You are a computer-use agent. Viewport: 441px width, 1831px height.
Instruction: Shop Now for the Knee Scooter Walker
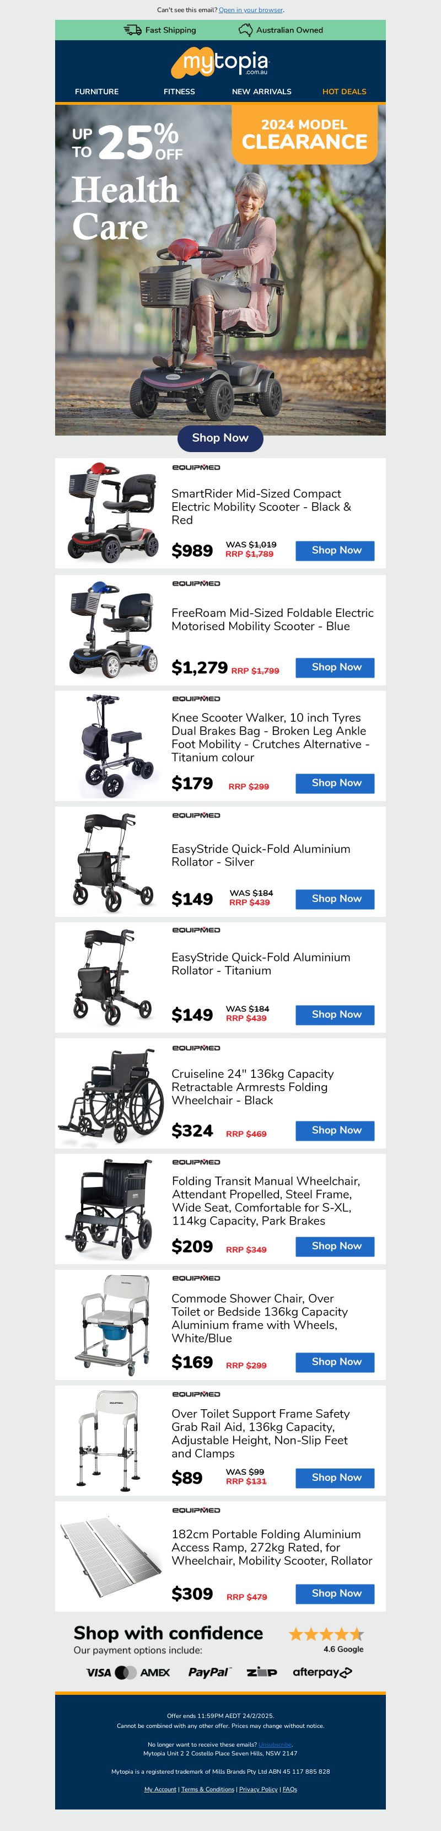coord(335,782)
